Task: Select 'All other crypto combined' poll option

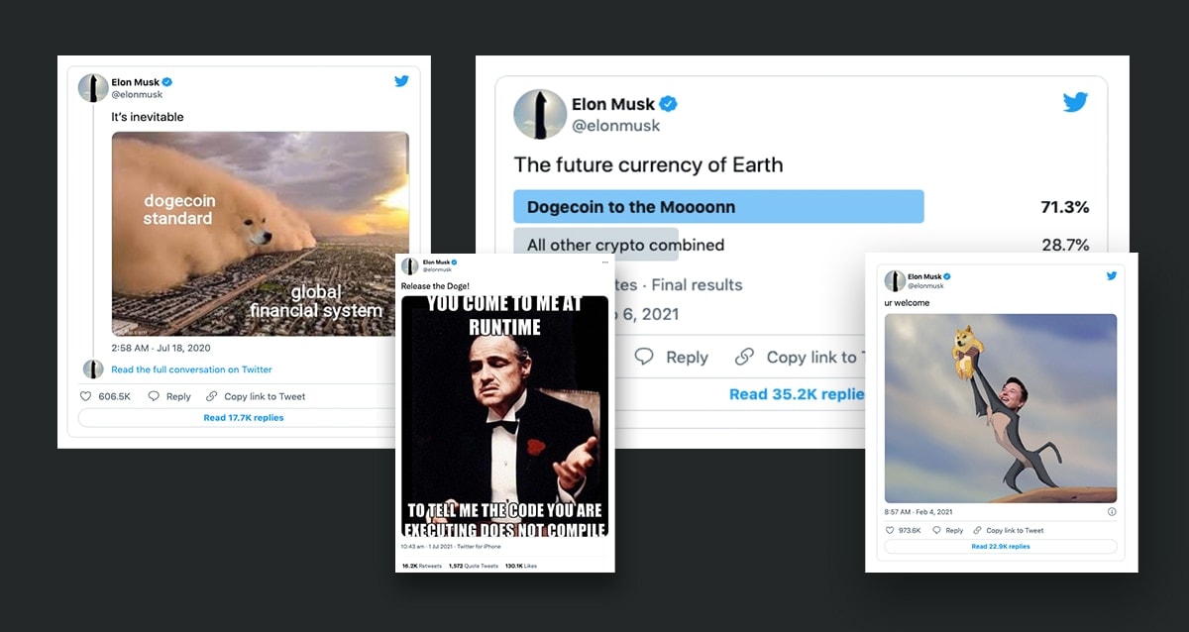Action: click(x=625, y=245)
